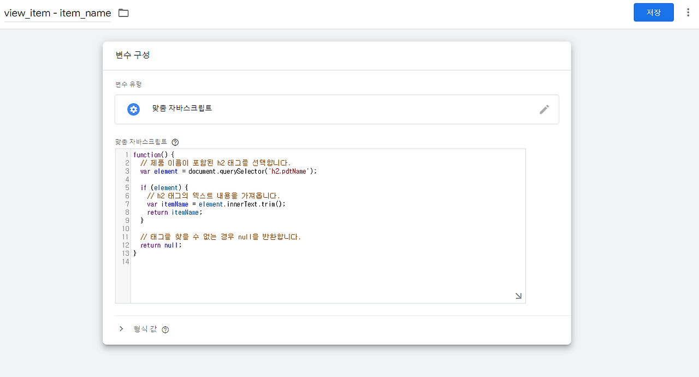Click the blue gear icon on the variable type tile

coord(133,109)
